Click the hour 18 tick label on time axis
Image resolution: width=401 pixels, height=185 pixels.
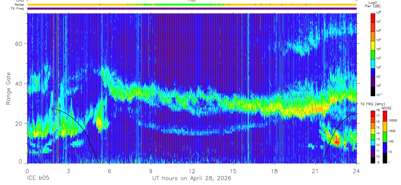(274, 171)
